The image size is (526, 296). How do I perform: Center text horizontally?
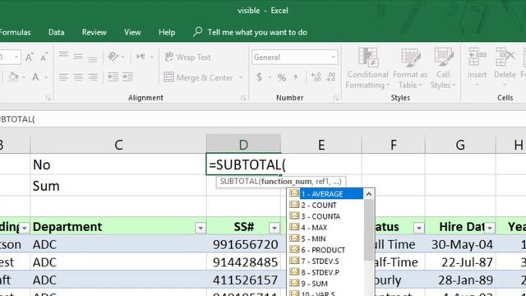pyautogui.click(x=78, y=77)
